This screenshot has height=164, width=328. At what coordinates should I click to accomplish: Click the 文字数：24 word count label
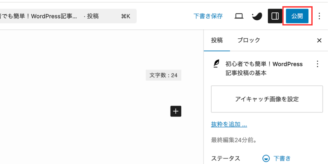click(x=163, y=75)
